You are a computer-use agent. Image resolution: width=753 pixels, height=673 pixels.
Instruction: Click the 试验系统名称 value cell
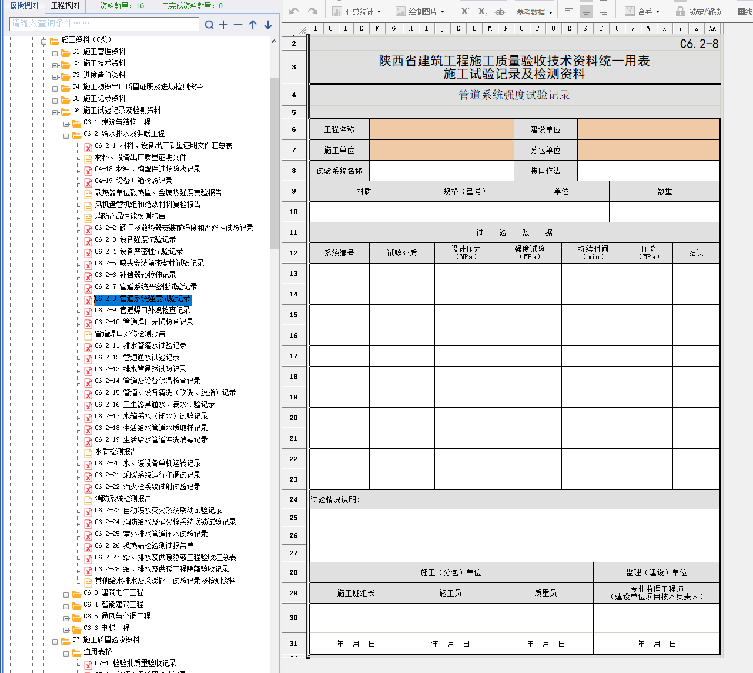tap(441, 171)
